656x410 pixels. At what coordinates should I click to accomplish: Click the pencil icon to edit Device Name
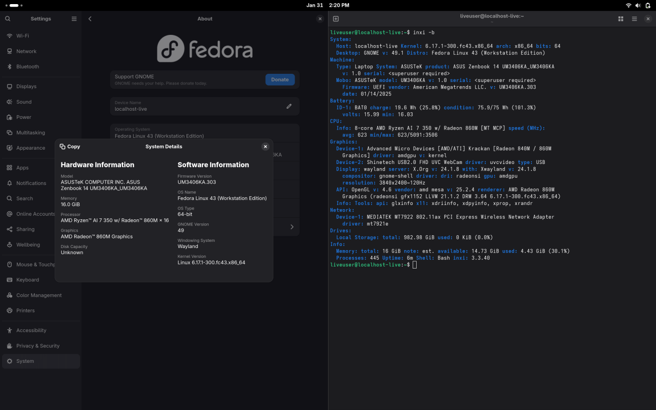pyautogui.click(x=289, y=106)
